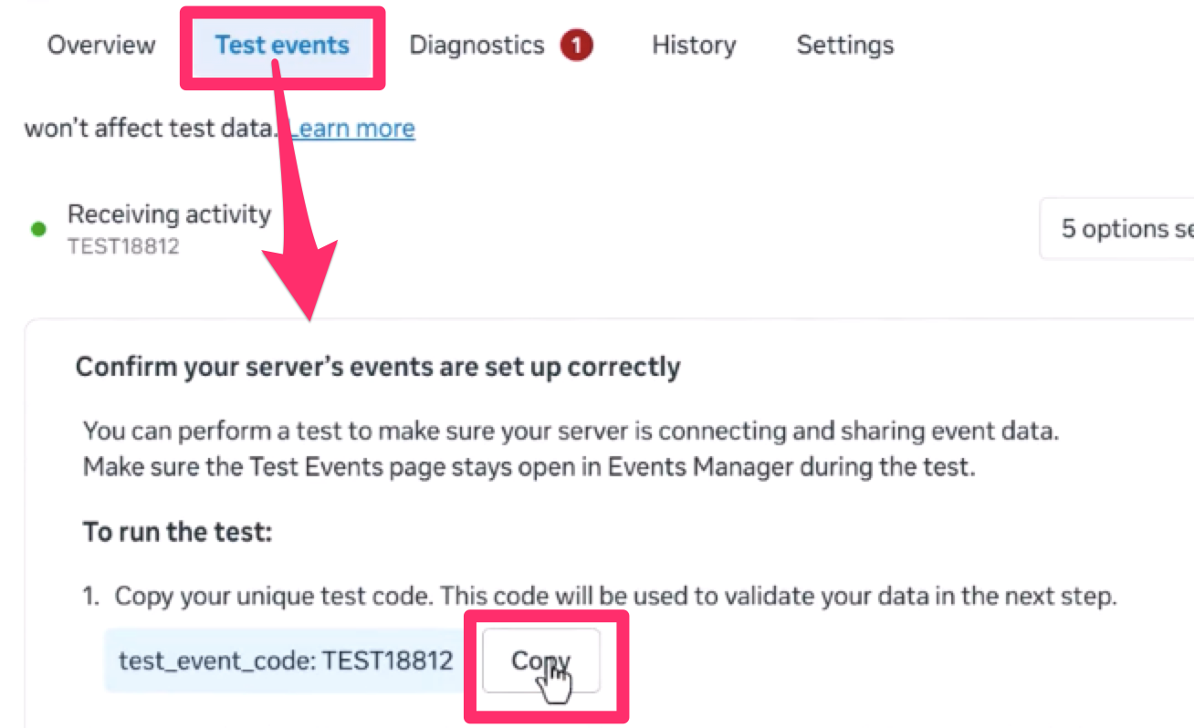
Task: Click the red Diagnostics notification badge
Action: [577, 45]
